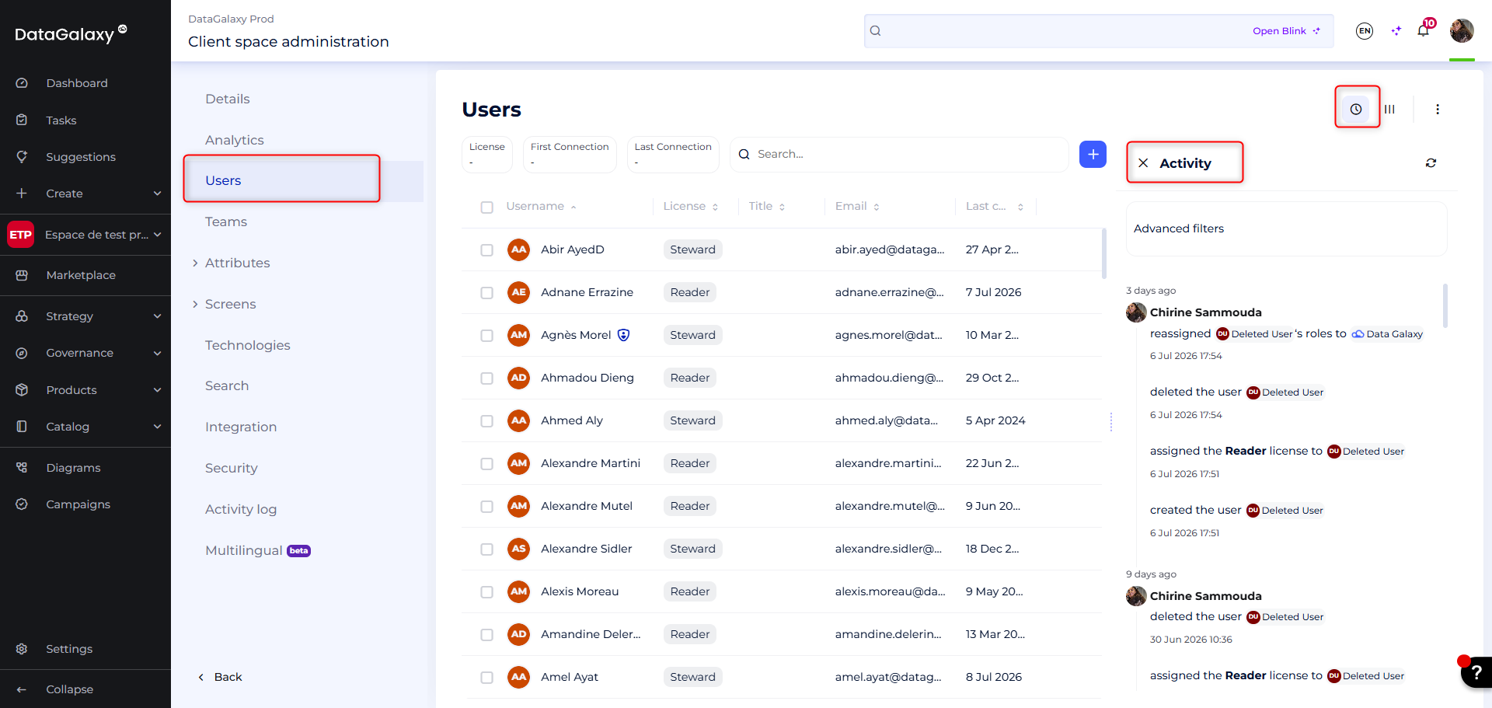
Task: Open the help question mark widget
Action: (x=1476, y=672)
